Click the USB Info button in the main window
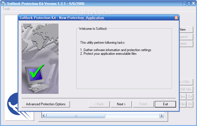 click(186, 89)
